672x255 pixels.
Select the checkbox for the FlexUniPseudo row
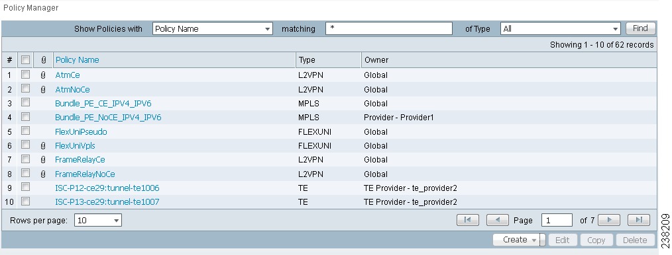coord(25,131)
